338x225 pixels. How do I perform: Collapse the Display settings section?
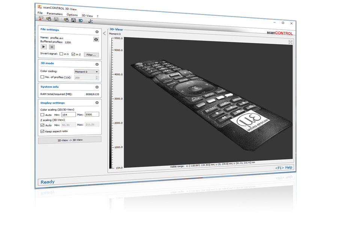coord(97,103)
